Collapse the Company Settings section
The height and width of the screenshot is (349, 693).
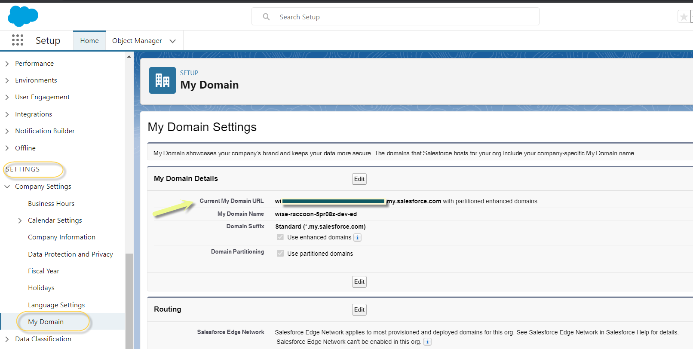(x=7, y=187)
